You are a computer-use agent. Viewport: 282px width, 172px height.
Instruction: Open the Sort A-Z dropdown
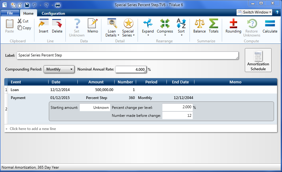tap(181, 27)
